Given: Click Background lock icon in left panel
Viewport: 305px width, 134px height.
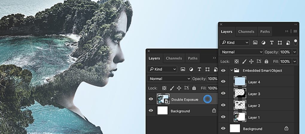Looking at the screenshot, I should point(214,110).
